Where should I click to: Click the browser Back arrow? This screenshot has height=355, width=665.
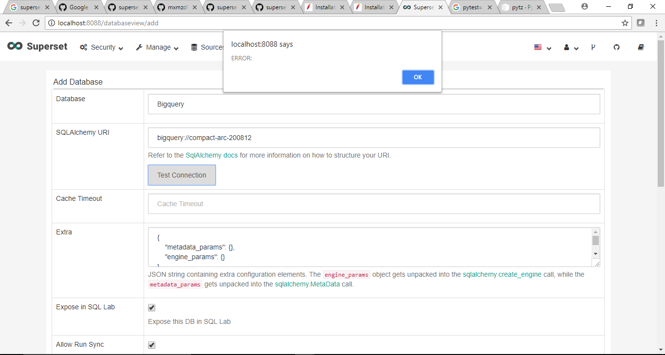(x=8, y=23)
